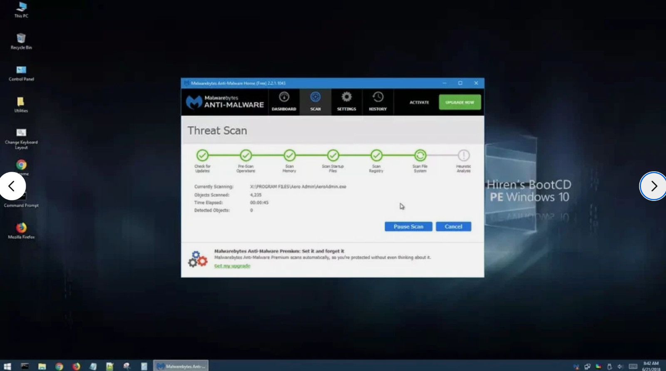Image resolution: width=666 pixels, height=371 pixels.
Task: Click the Windows Start button
Action: (x=7, y=366)
